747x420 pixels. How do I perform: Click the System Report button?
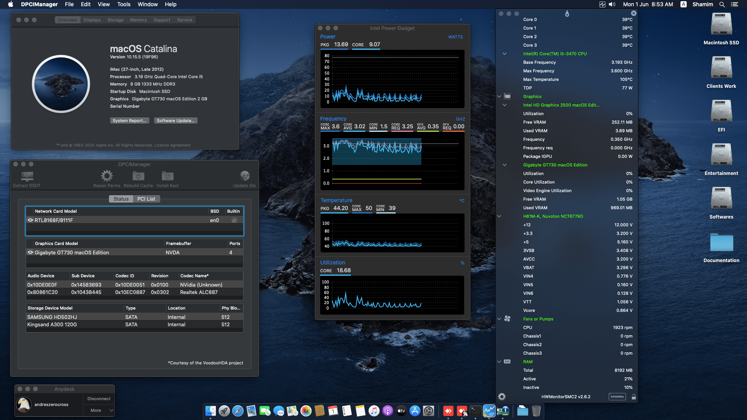click(130, 121)
